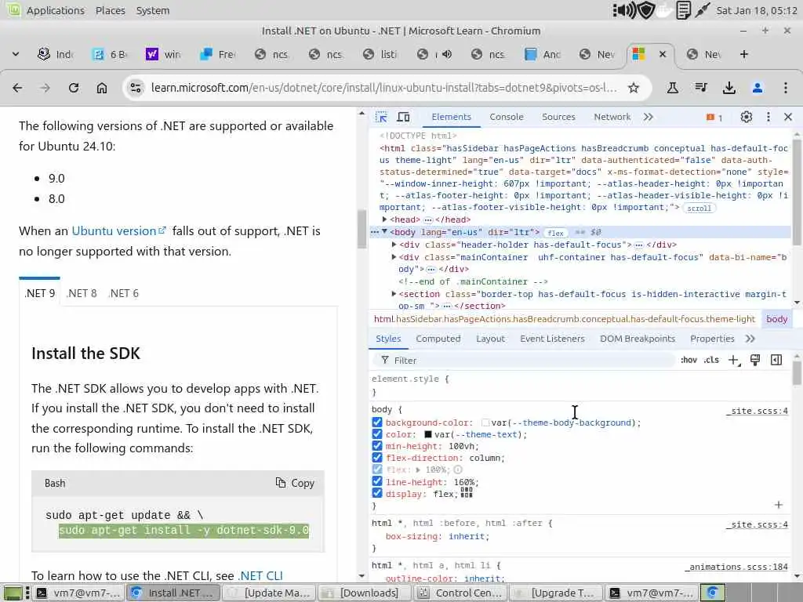Viewport: 803px width, 602px height.
Task: Expand the head element node
Action: (x=384, y=219)
